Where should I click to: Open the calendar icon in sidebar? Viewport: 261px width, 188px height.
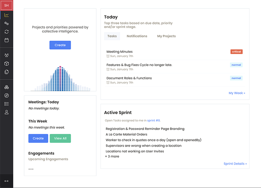pos(7,40)
